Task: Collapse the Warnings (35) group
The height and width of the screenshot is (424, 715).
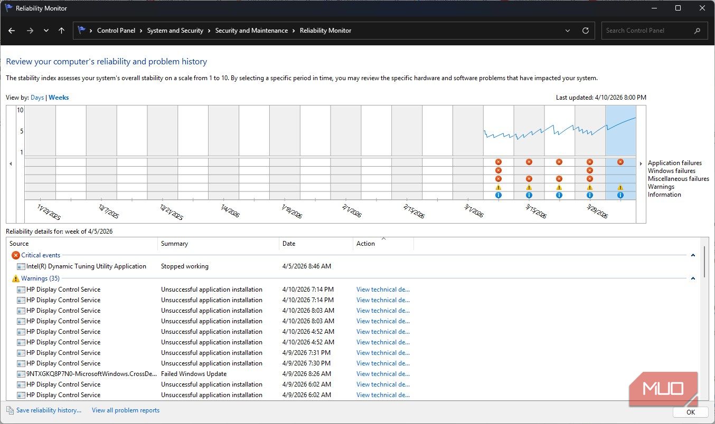Action: coord(693,278)
